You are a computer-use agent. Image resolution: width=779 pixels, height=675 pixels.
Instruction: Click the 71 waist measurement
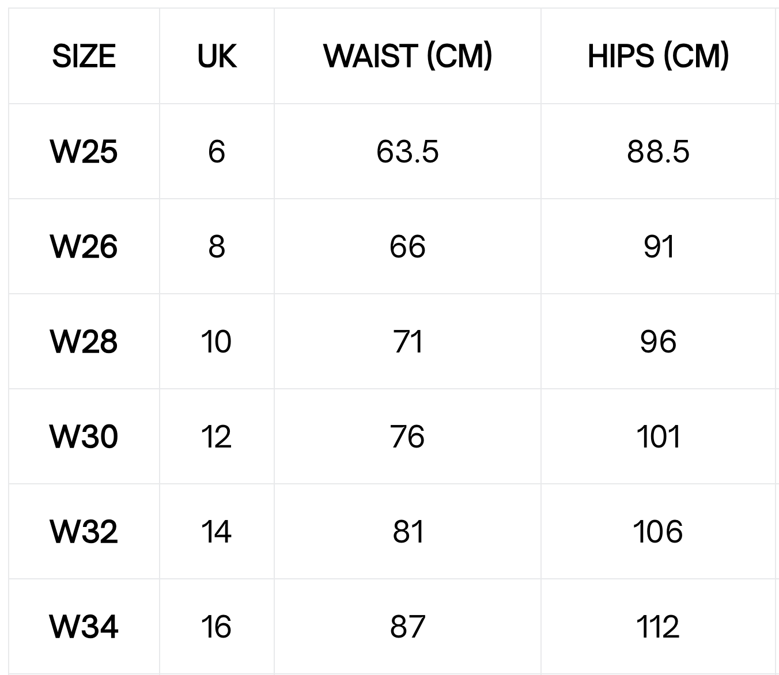click(x=407, y=342)
